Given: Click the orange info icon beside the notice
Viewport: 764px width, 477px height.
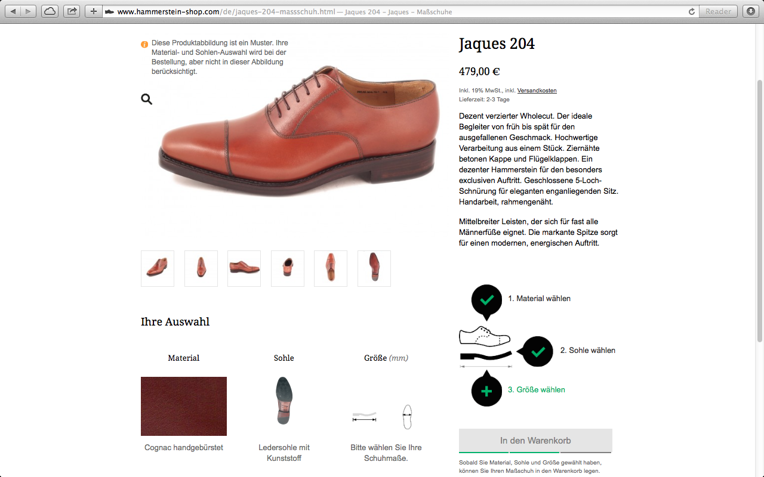Looking at the screenshot, I should (144, 44).
